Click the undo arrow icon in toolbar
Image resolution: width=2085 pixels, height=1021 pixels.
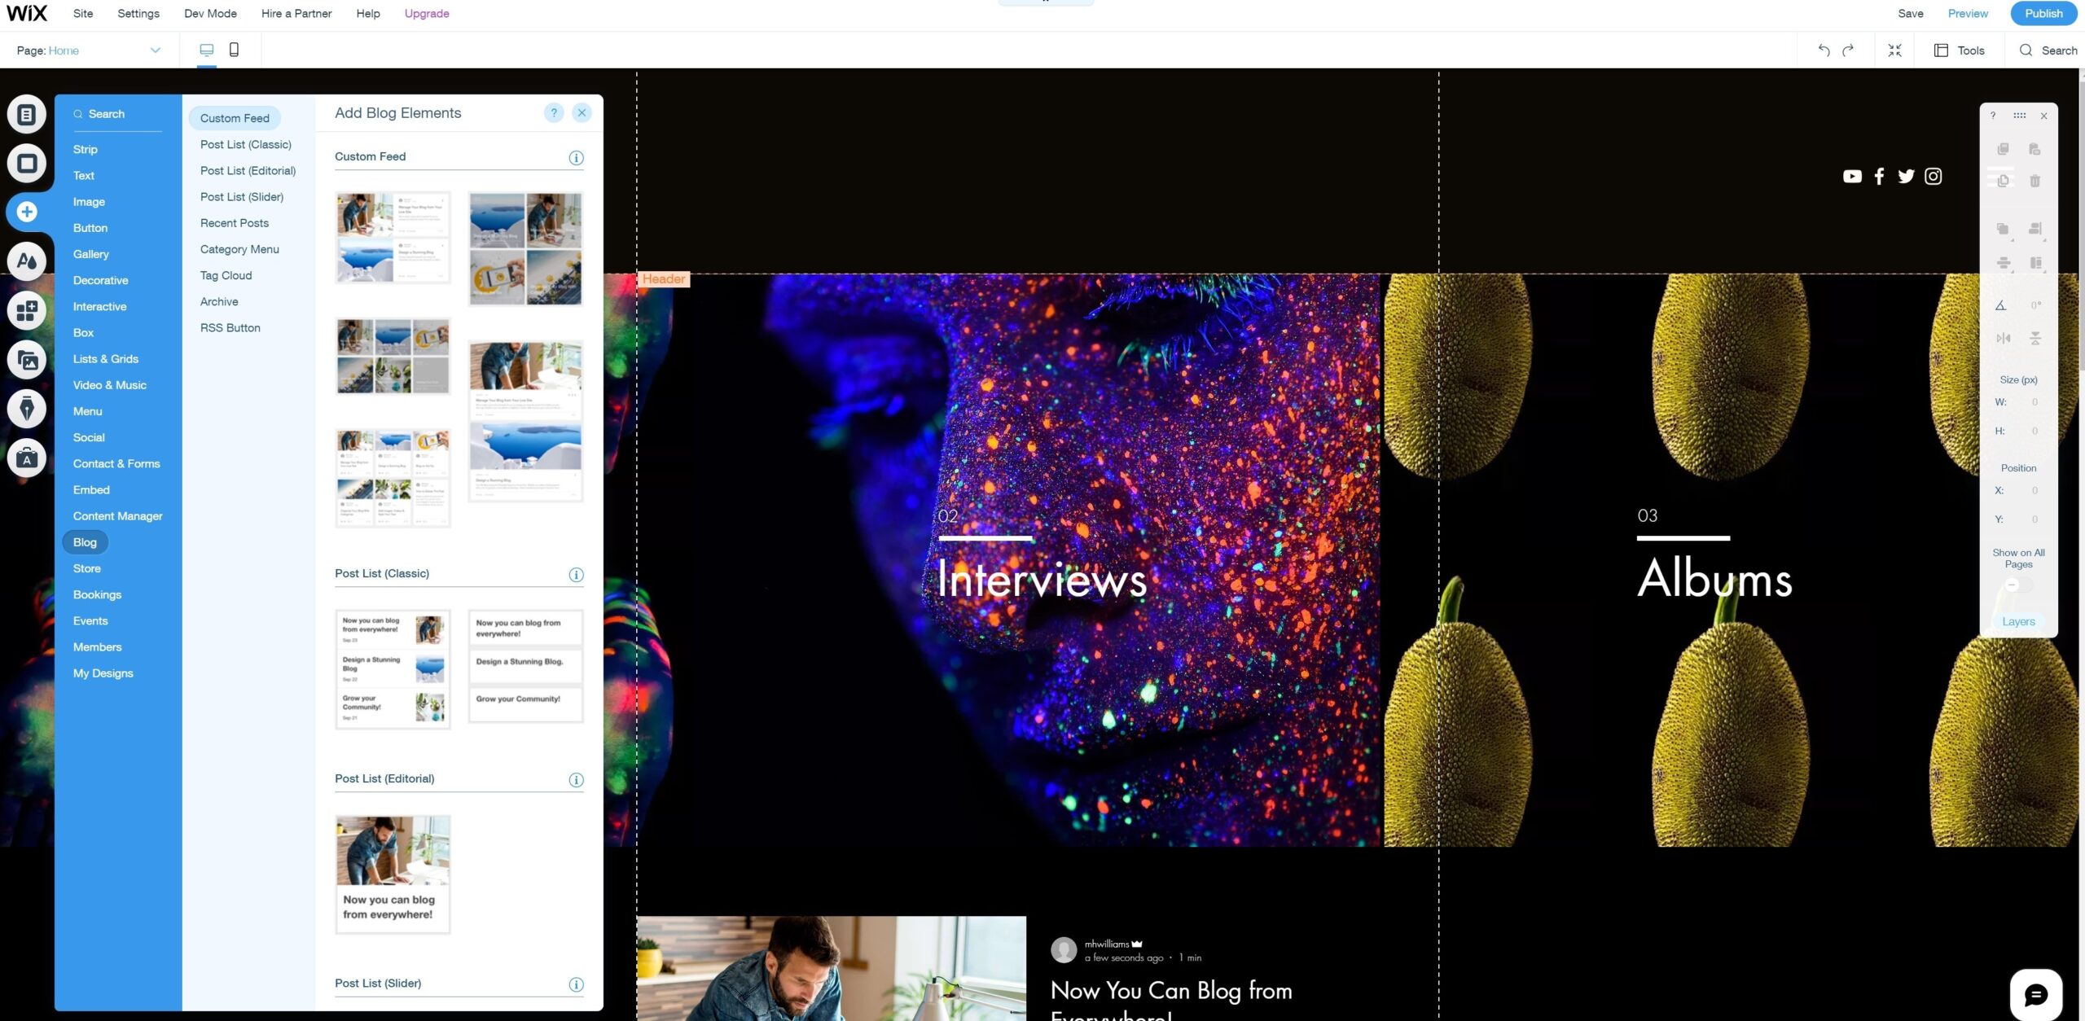[x=1824, y=49]
